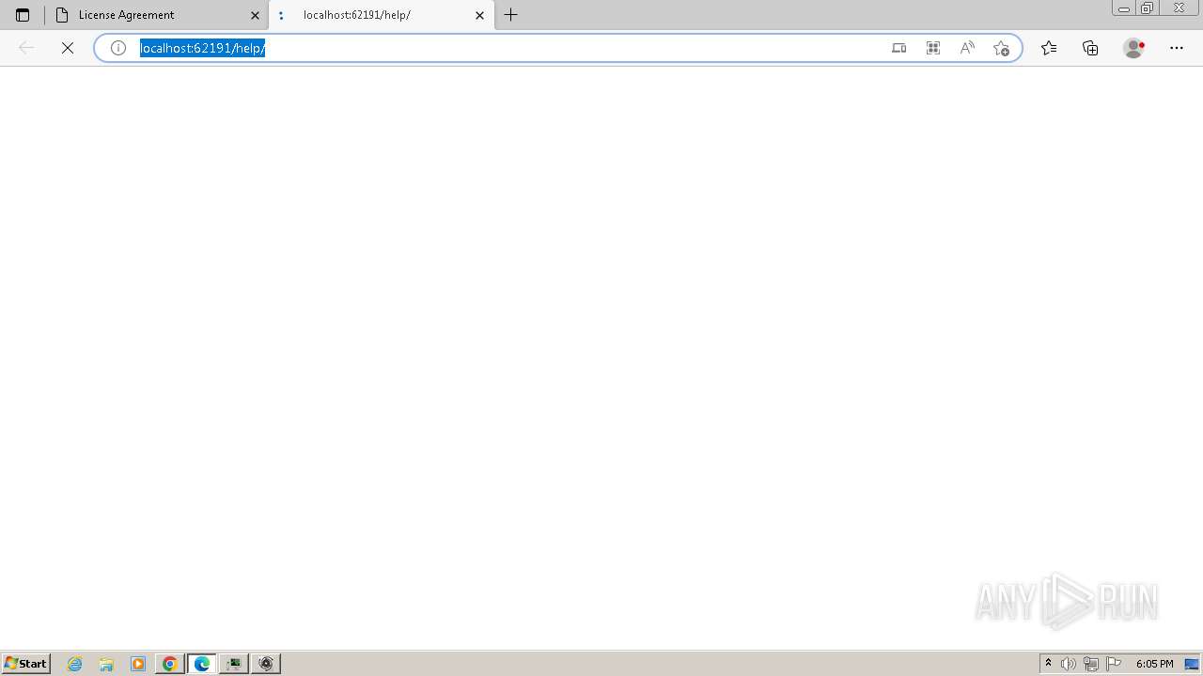This screenshot has height=676, width=1203.
Task: Start Read aloud from address bar
Action: 967,48
